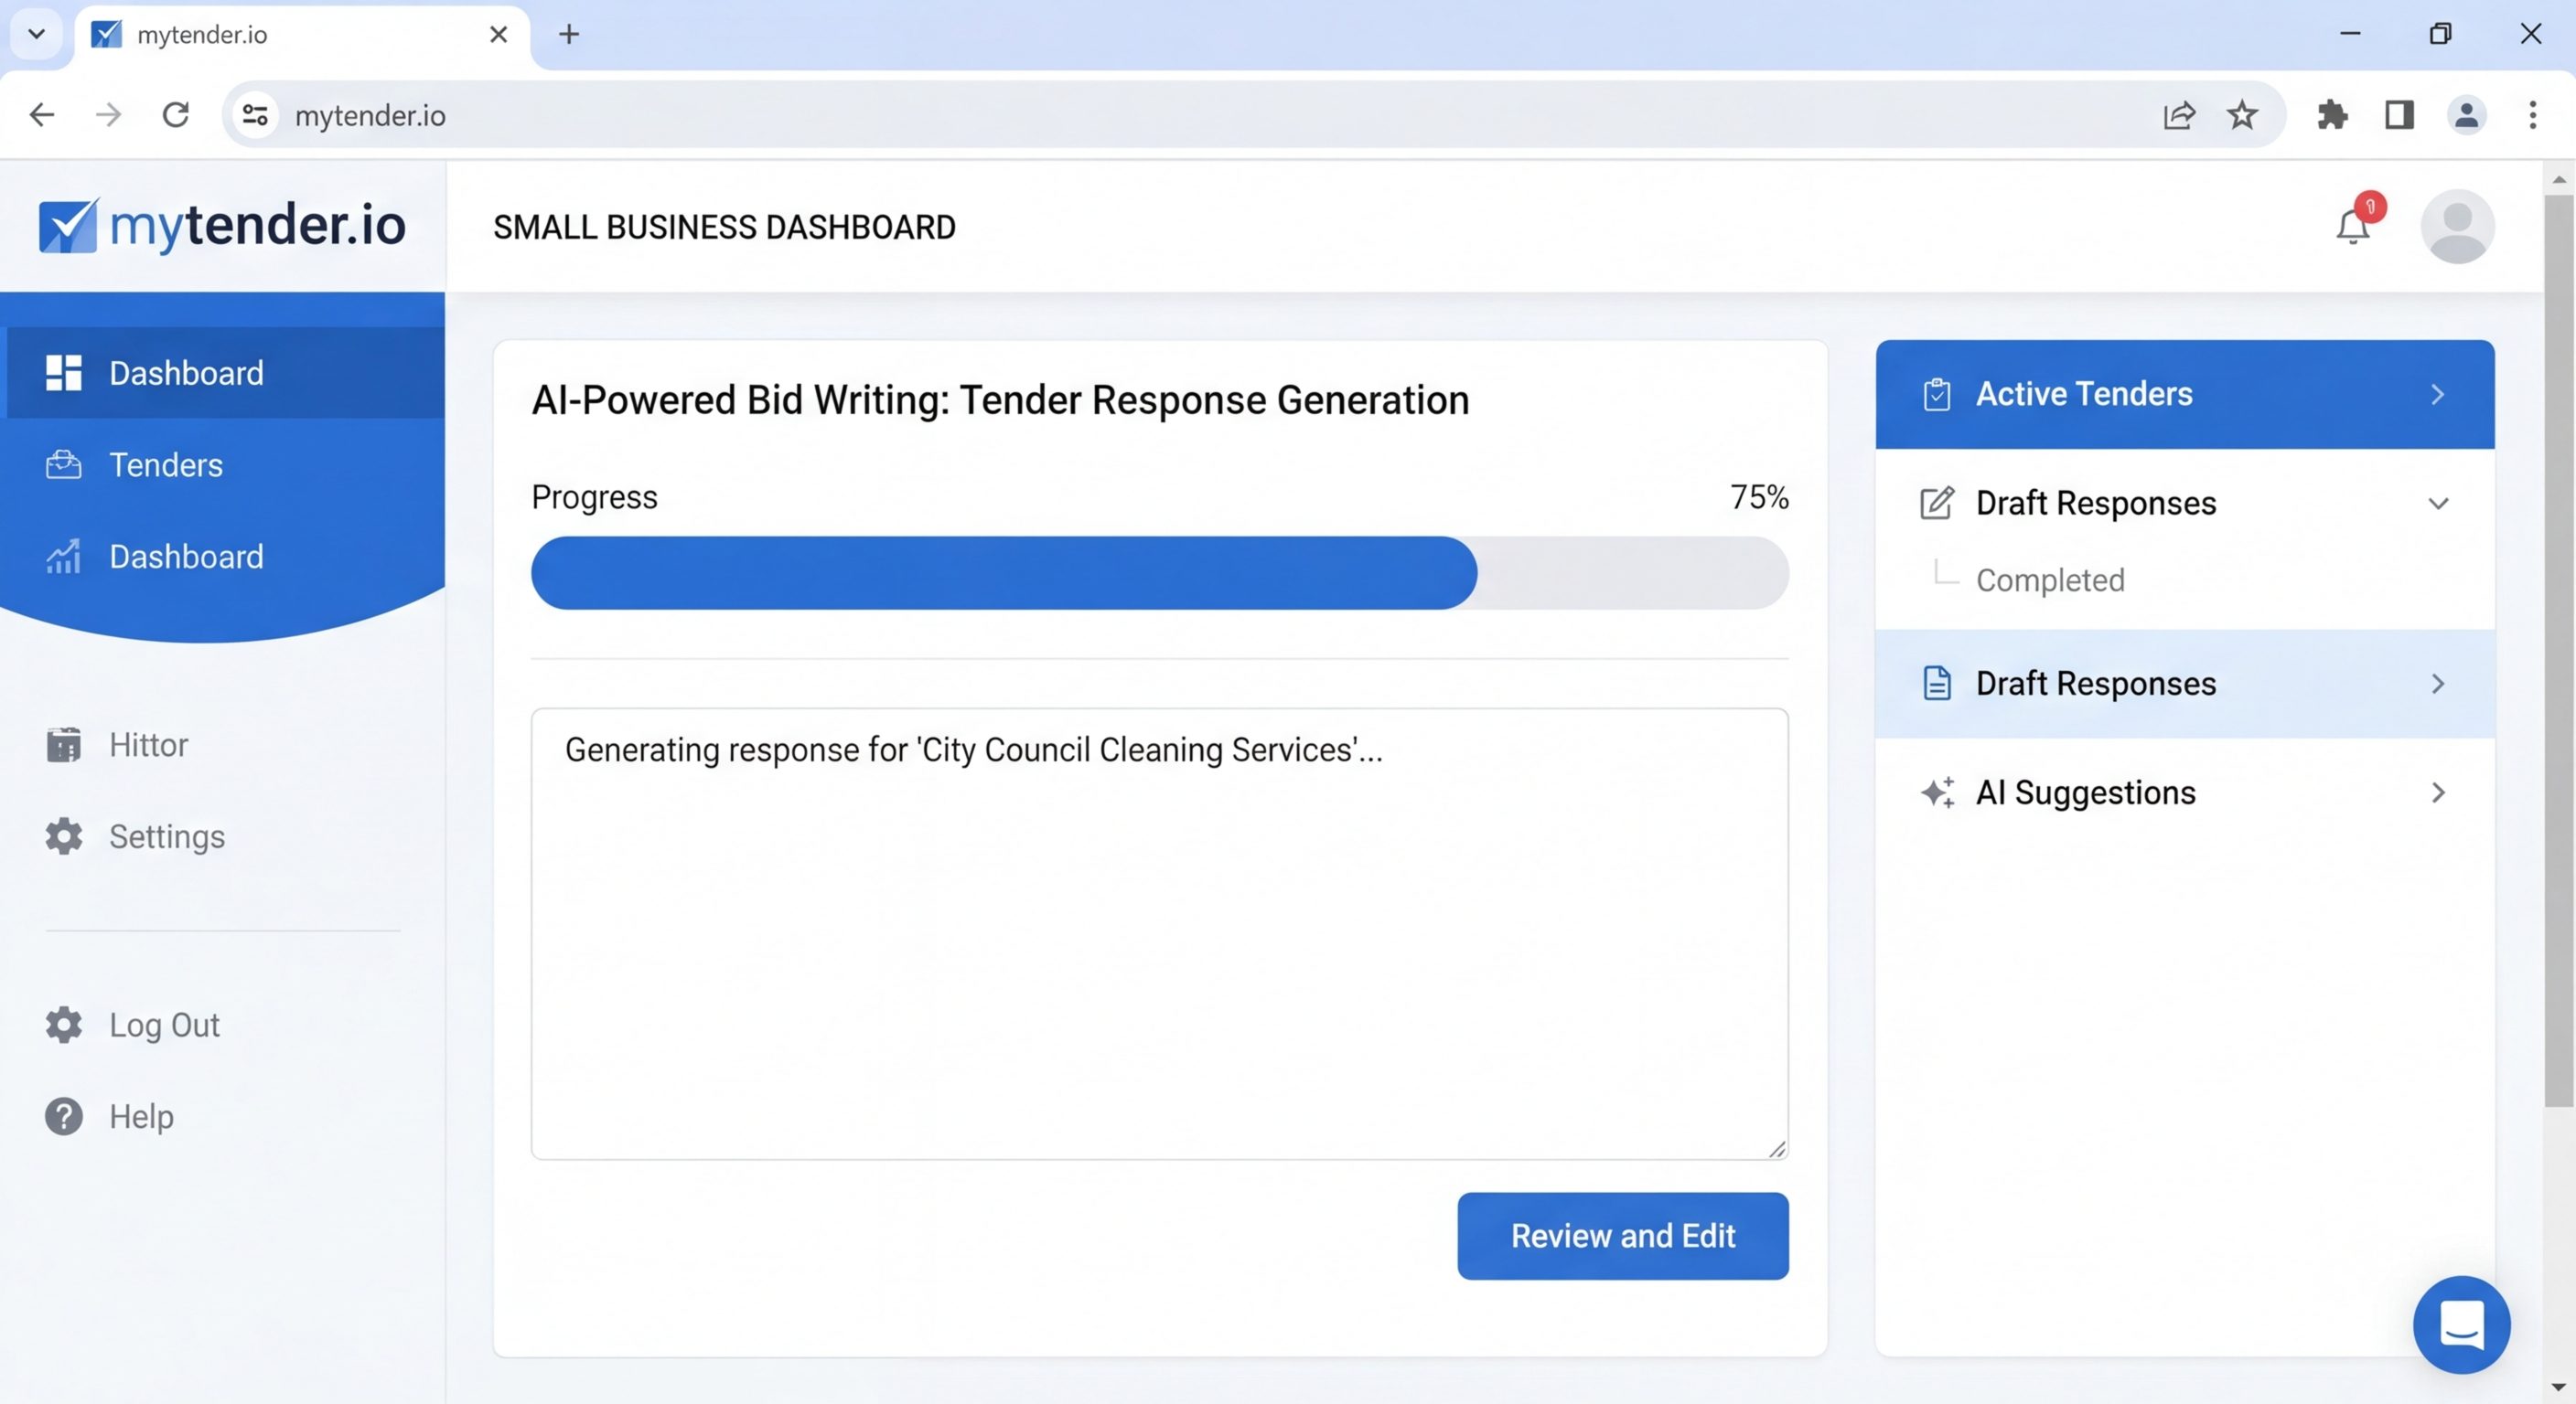Expand AI Suggestions chevron
Viewport: 2576px width, 1404px height.
(x=2438, y=792)
